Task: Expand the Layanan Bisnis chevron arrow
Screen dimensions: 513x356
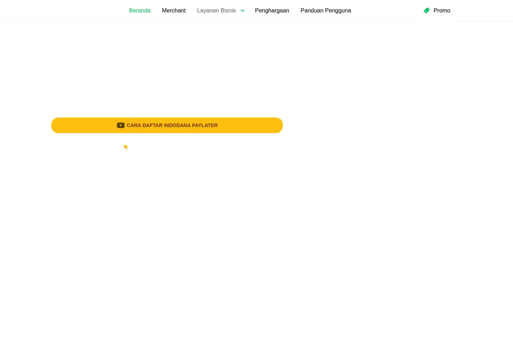Action: (x=243, y=11)
